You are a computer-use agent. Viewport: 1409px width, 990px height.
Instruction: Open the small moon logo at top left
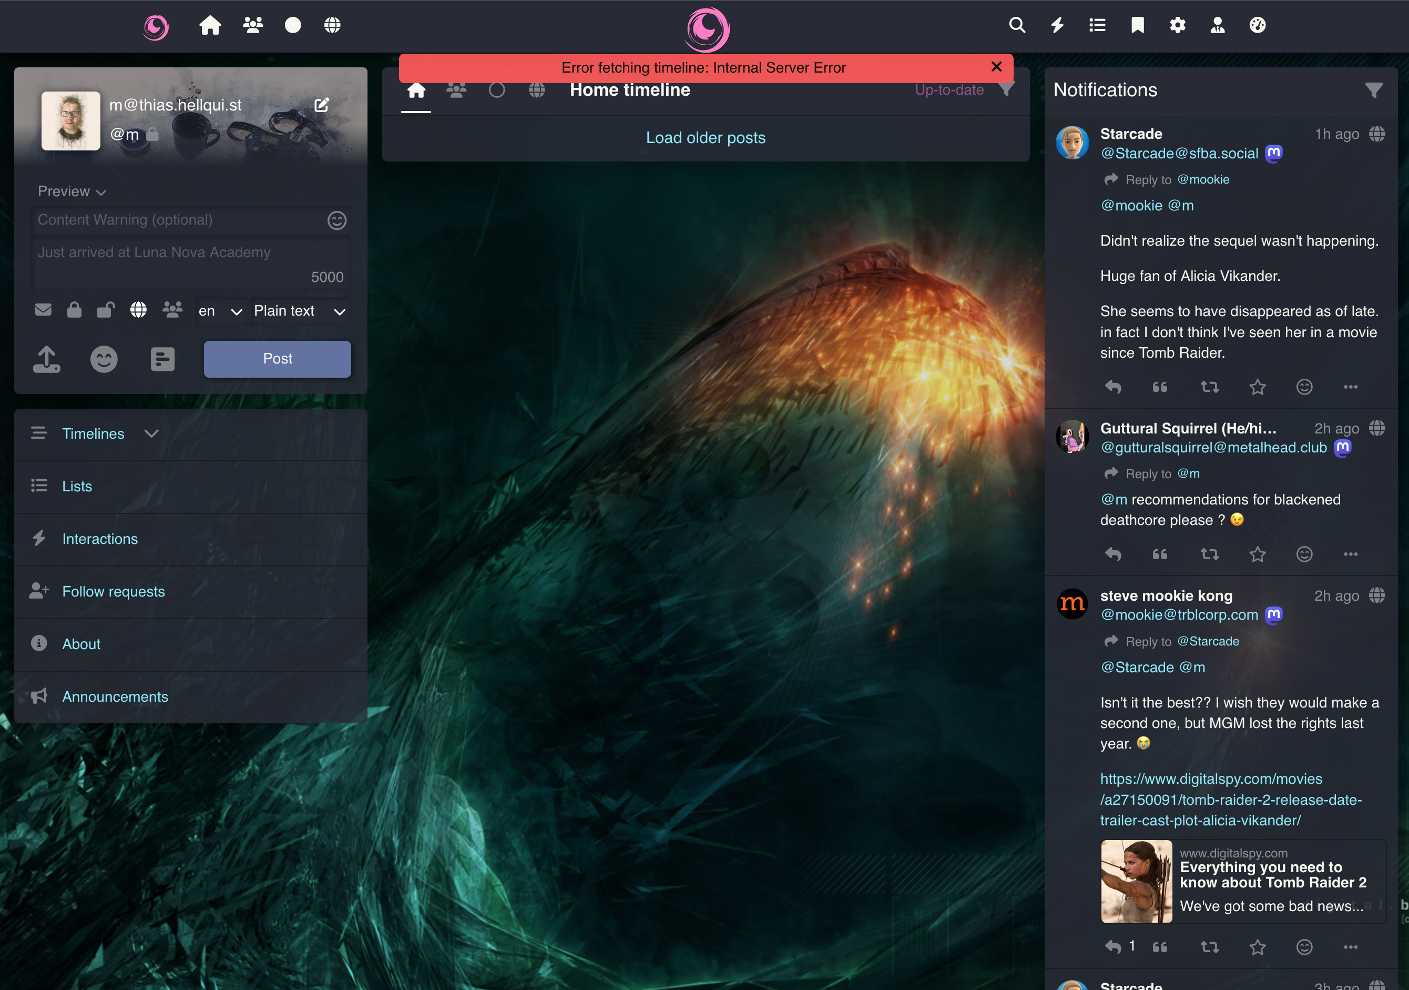[x=156, y=27]
